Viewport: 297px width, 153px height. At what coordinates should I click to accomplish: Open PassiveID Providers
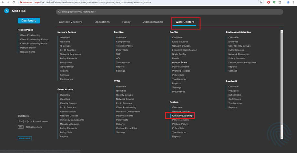(233, 91)
